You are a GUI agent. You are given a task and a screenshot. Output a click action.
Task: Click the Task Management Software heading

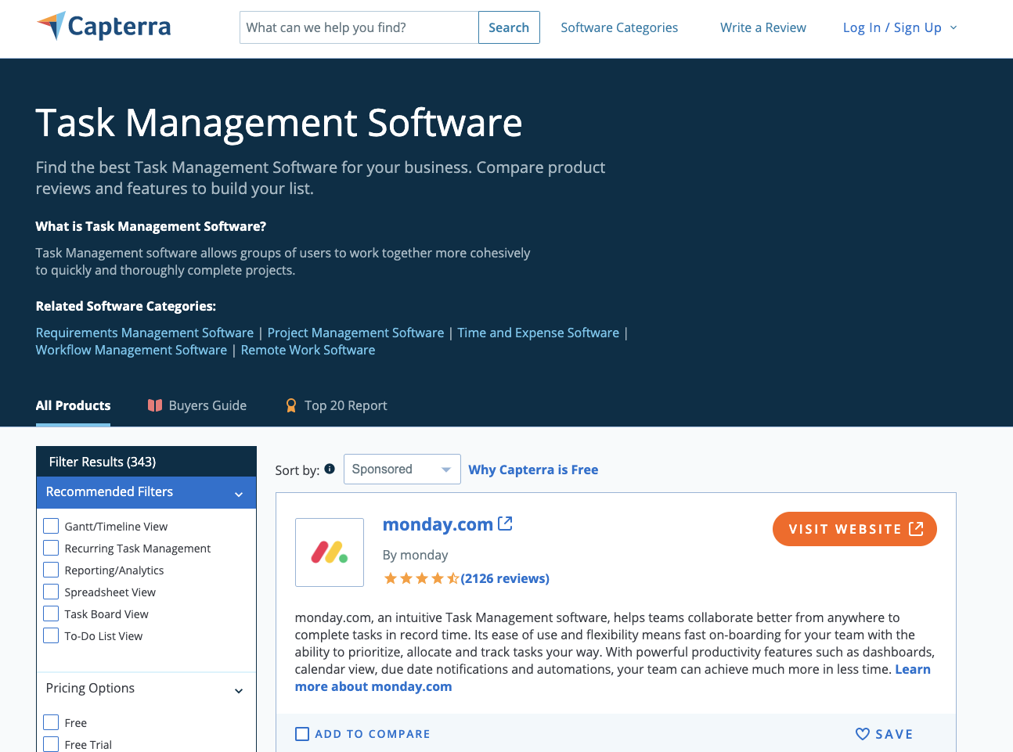[x=279, y=123]
